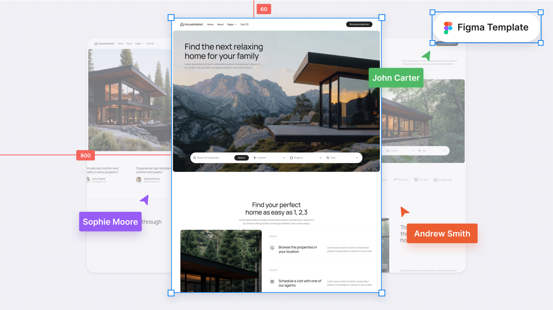Click the Browse properties magnifier icon in Step 01

click(x=272, y=248)
